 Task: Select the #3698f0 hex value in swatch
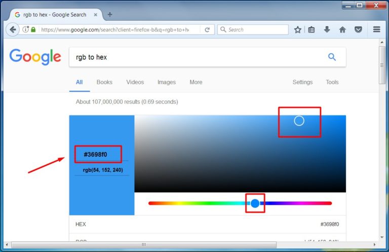95,155
